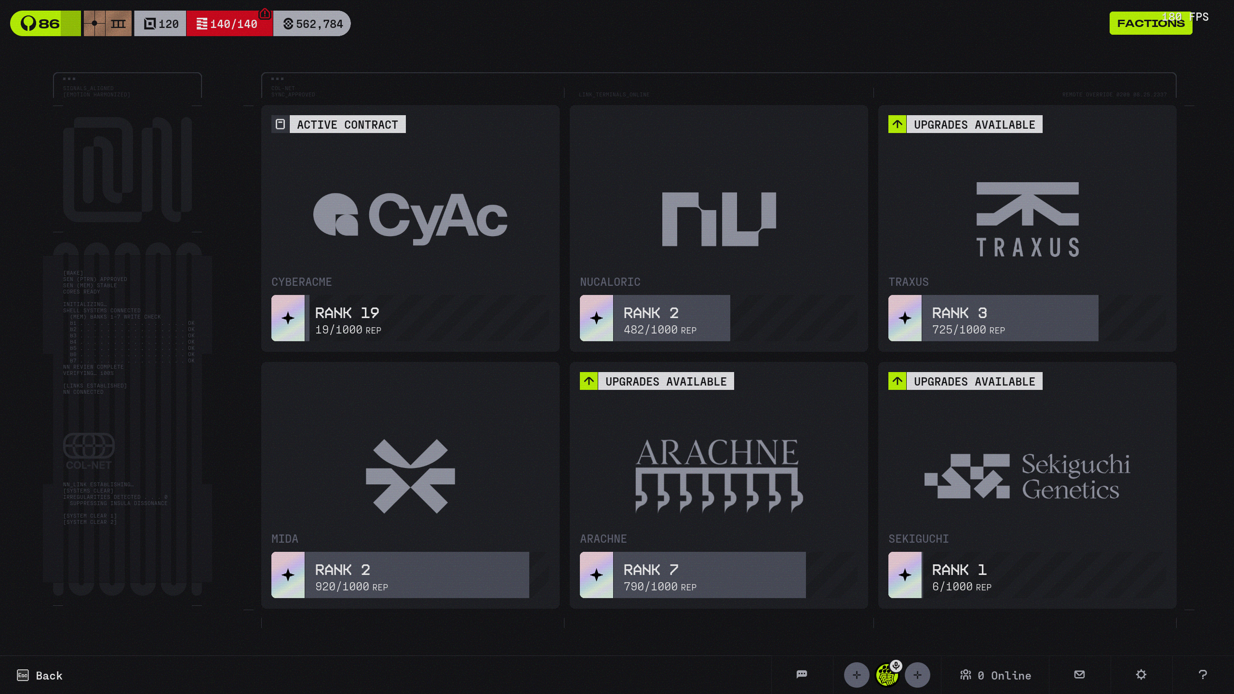The width and height of the screenshot is (1234, 694).
Task: Open Arachne Upgrades Available banner
Action: pos(657,381)
